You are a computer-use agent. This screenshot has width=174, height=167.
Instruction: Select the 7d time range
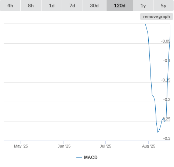point(72,6)
